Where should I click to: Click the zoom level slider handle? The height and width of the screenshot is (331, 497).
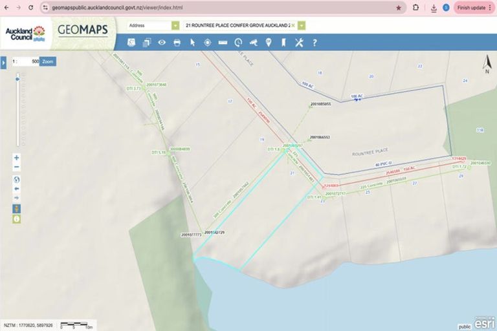pos(17,78)
